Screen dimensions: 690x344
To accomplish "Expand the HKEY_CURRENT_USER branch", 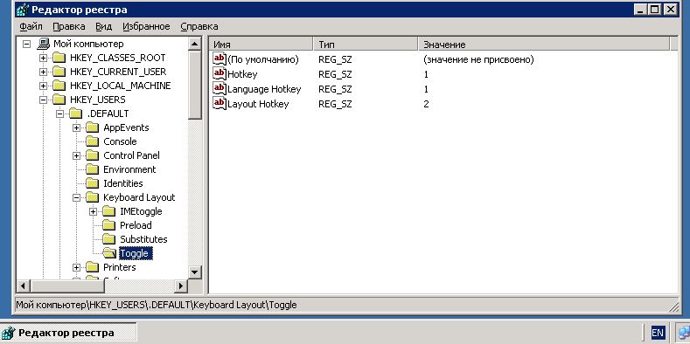I will [43, 72].
